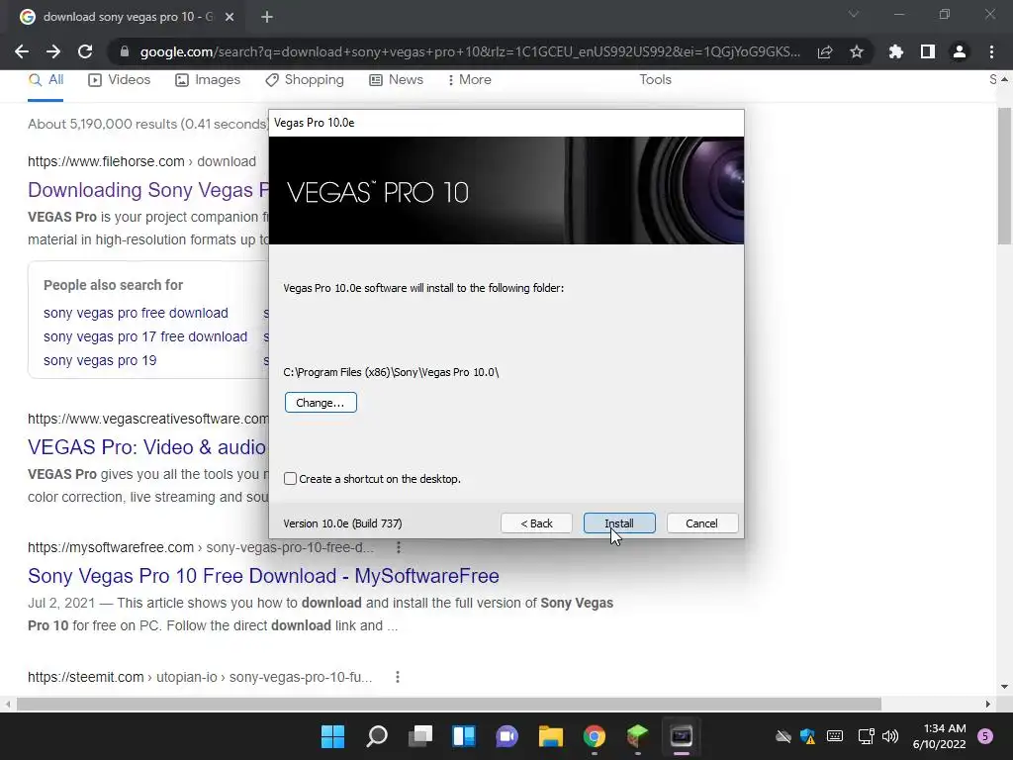This screenshot has width=1013, height=760.
Task: Click the Back button in installer dialog
Action: (x=536, y=522)
